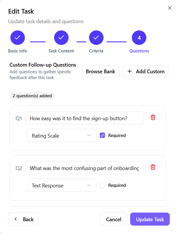Delete question Q2 with trash icon
Screen dimensions: 177x234
pyautogui.click(x=153, y=167)
